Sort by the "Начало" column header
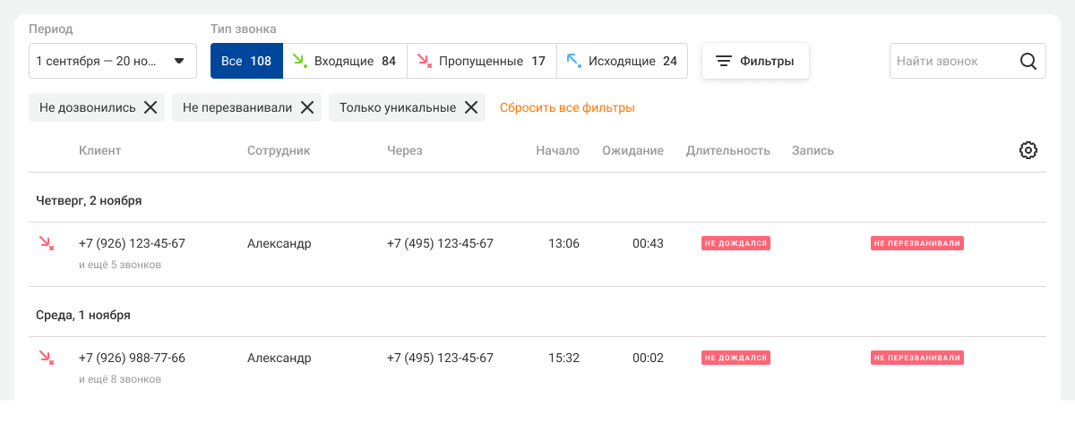Screen dimensions: 1075x422 click(557, 150)
